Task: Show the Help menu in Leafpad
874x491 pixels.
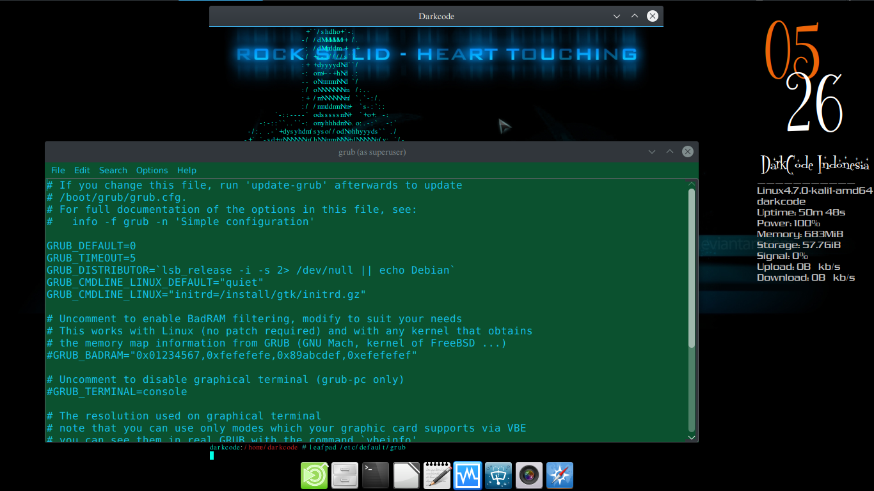Action: (187, 170)
